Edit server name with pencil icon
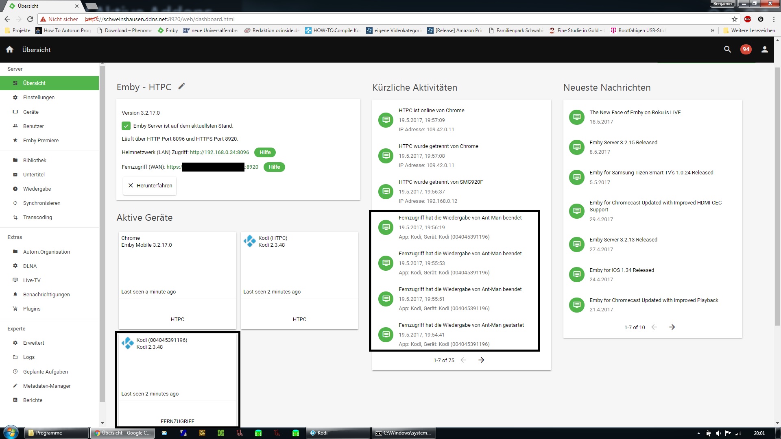The width and height of the screenshot is (781, 439). [181, 86]
